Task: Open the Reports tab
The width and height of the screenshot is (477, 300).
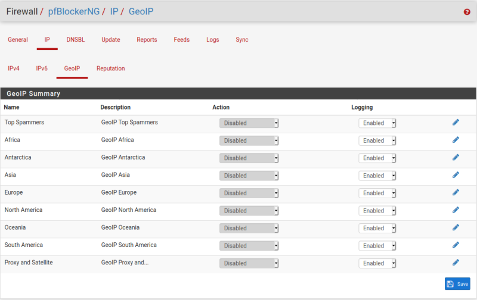Action: [147, 39]
